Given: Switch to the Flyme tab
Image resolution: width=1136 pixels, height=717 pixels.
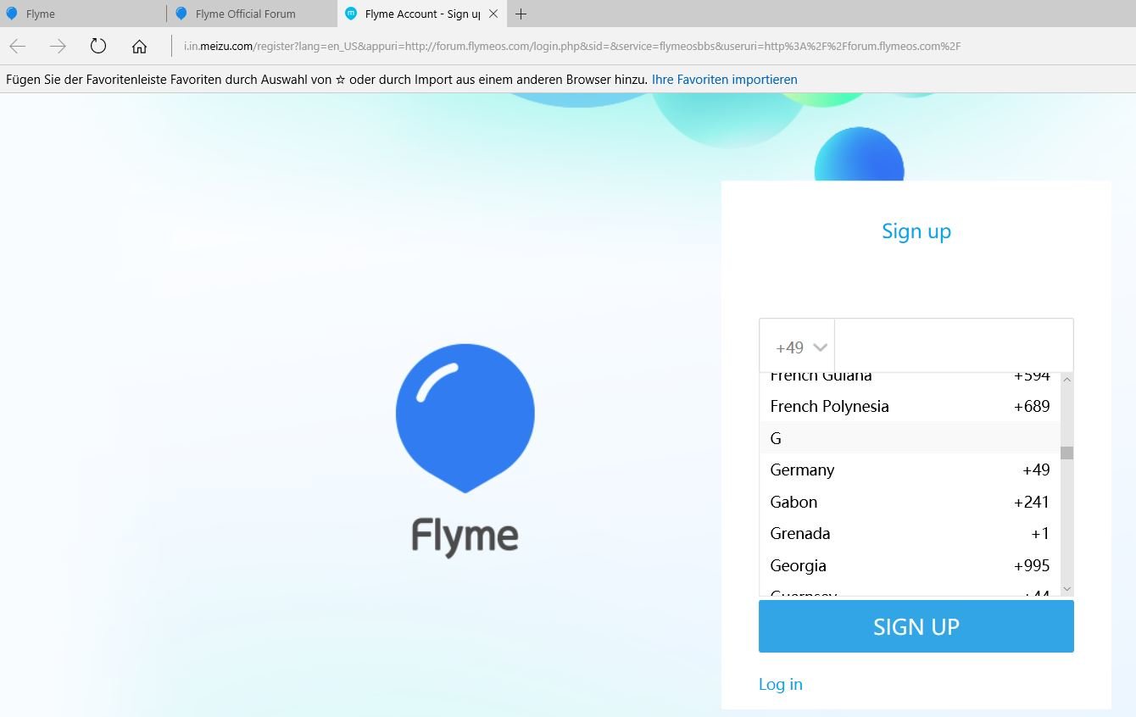Looking at the screenshot, I should pos(83,14).
